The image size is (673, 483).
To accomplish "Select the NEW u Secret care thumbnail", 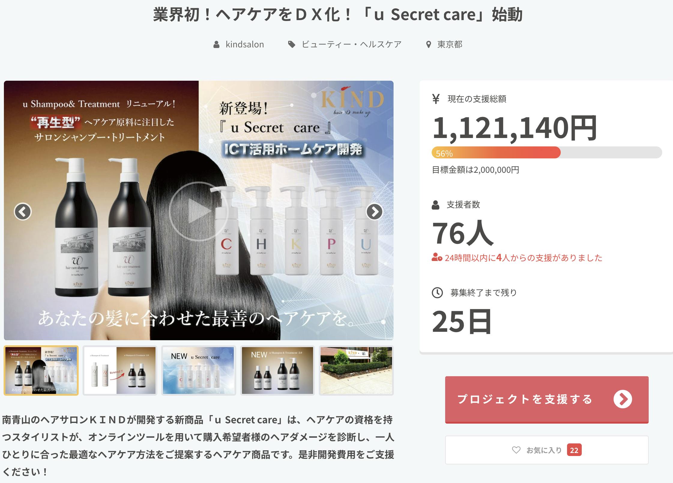I will coord(198,370).
